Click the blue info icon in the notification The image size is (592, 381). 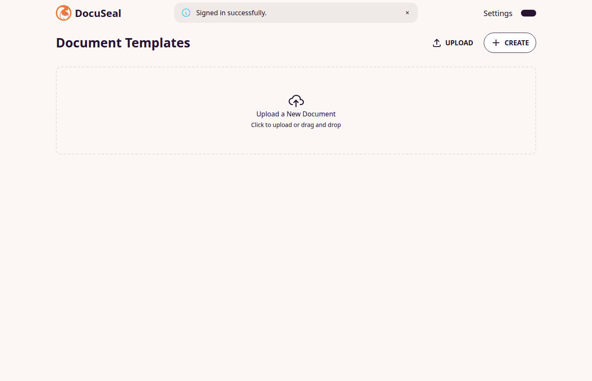[186, 13]
